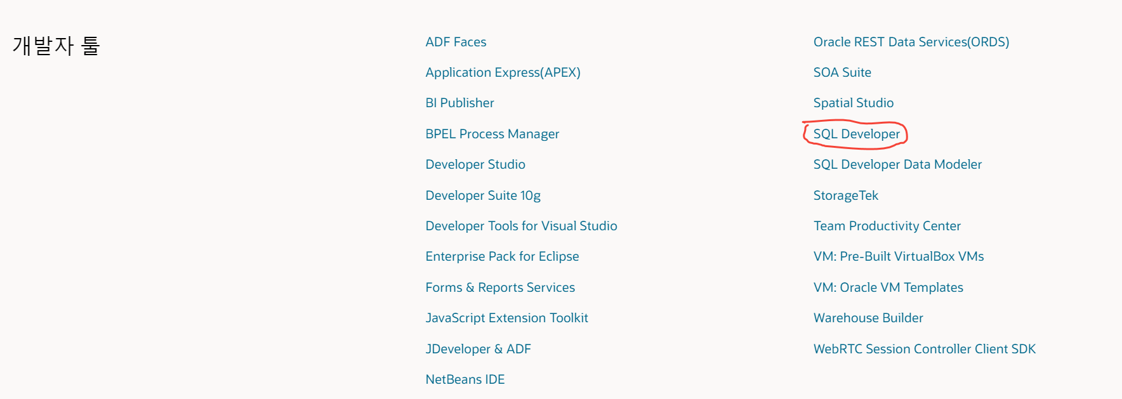Visit the StorageTek link
Image resolution: width=1122 pixels, height=399 pixels.
[846, 195]
